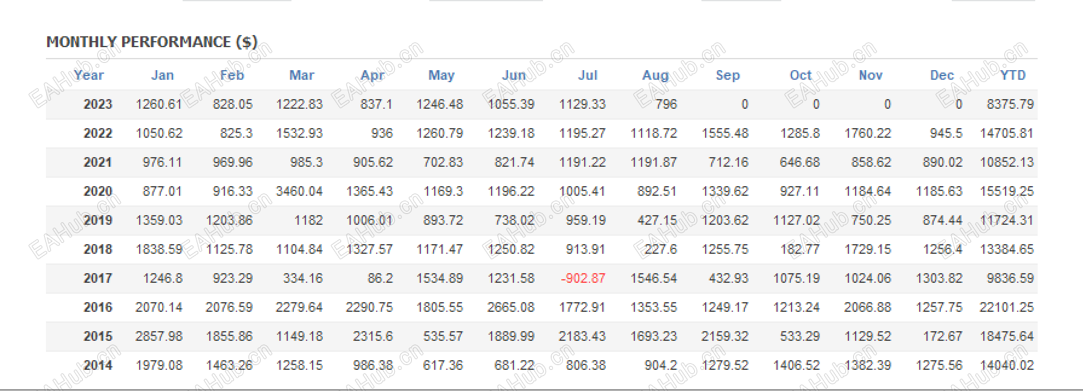Select the 2020 row label
The height and width of the screenshot is (391, 1083).
tap(98, 191)
